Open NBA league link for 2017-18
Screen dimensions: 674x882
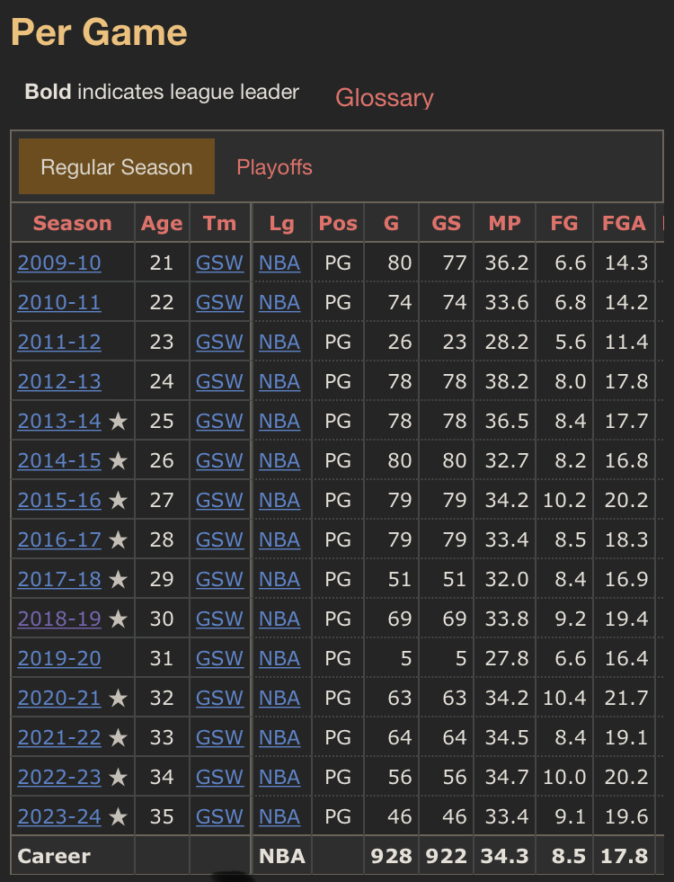tap(279, 579)
